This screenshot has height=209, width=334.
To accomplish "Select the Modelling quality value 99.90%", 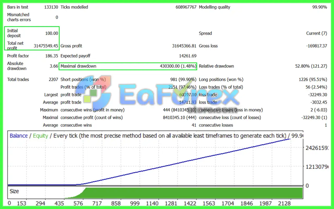I will [x=320, y=7].
